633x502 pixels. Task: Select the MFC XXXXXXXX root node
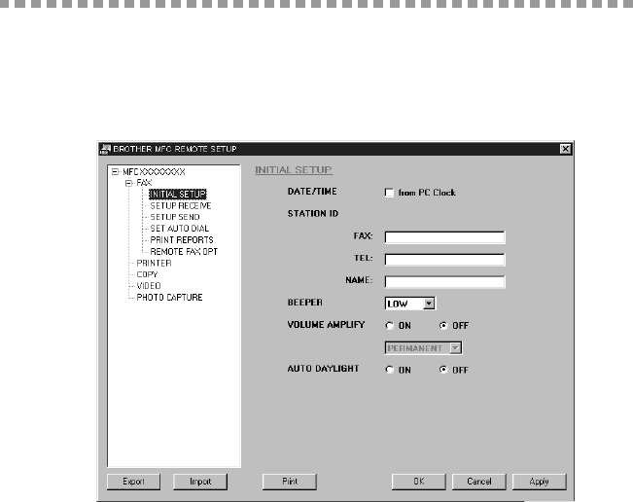[x=154, y=171]
